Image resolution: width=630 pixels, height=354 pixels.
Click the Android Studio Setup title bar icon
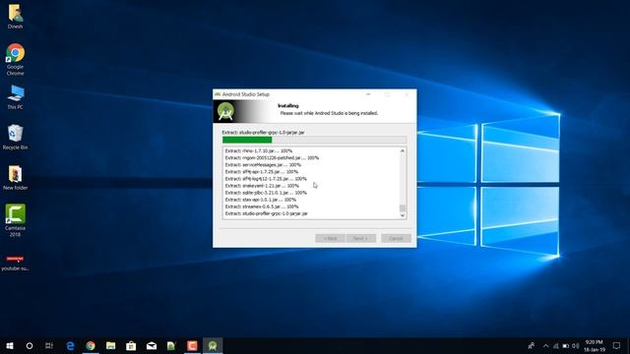tap(218, 94)
